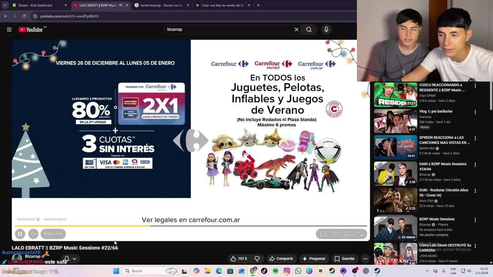Open Instagram from the taskbar

point(287,271)
